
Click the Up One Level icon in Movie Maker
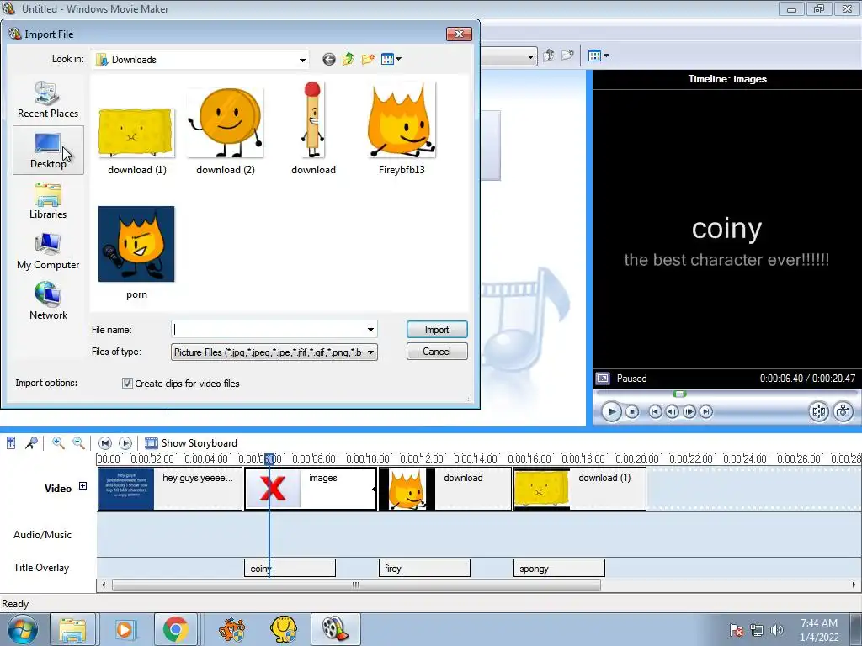tap(549, 56)
